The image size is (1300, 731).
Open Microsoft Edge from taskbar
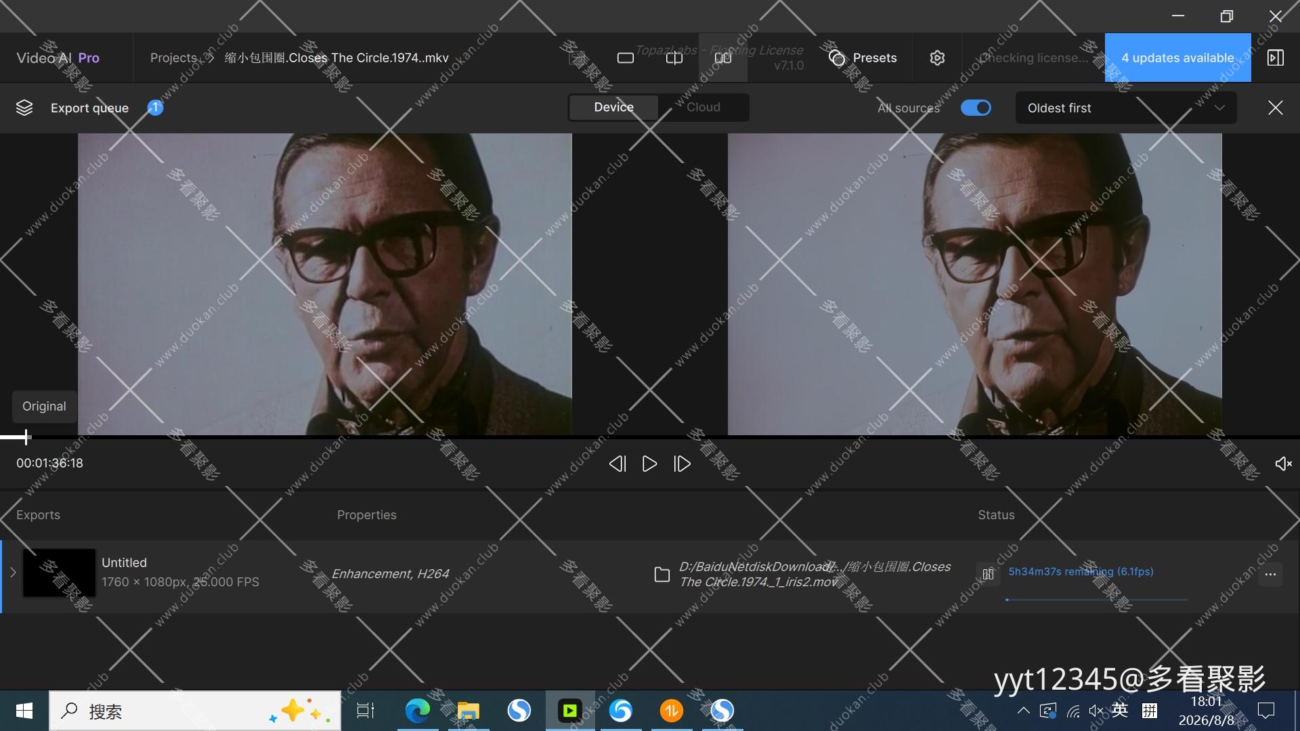(x=418, y=711)
